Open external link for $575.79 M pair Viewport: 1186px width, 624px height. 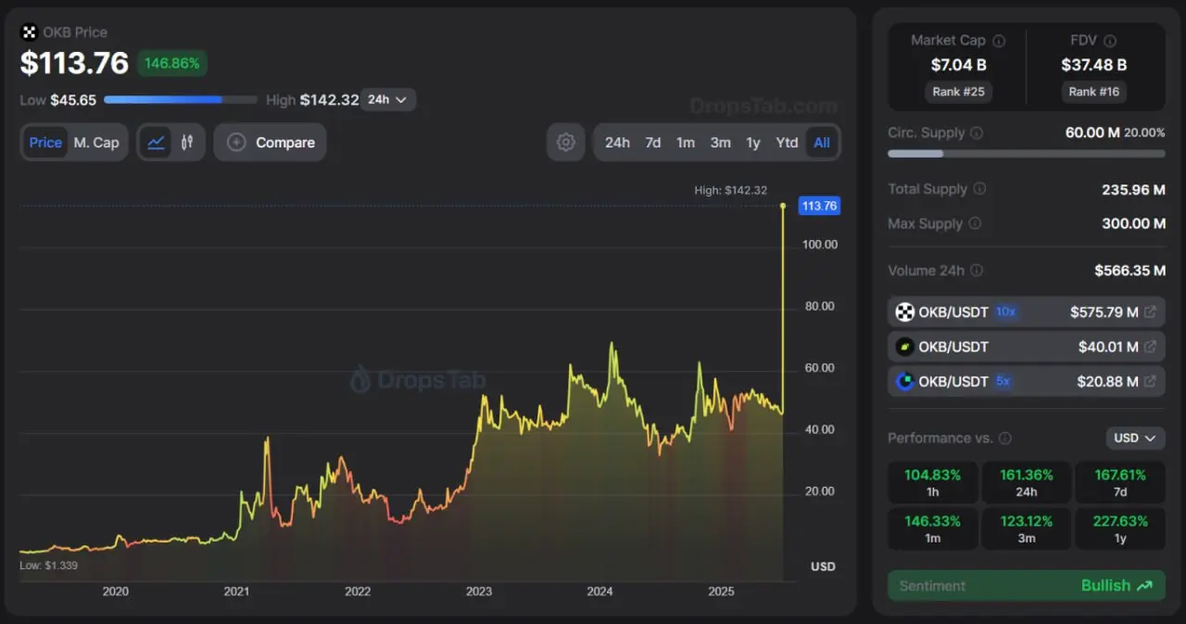click(1150, 312)
